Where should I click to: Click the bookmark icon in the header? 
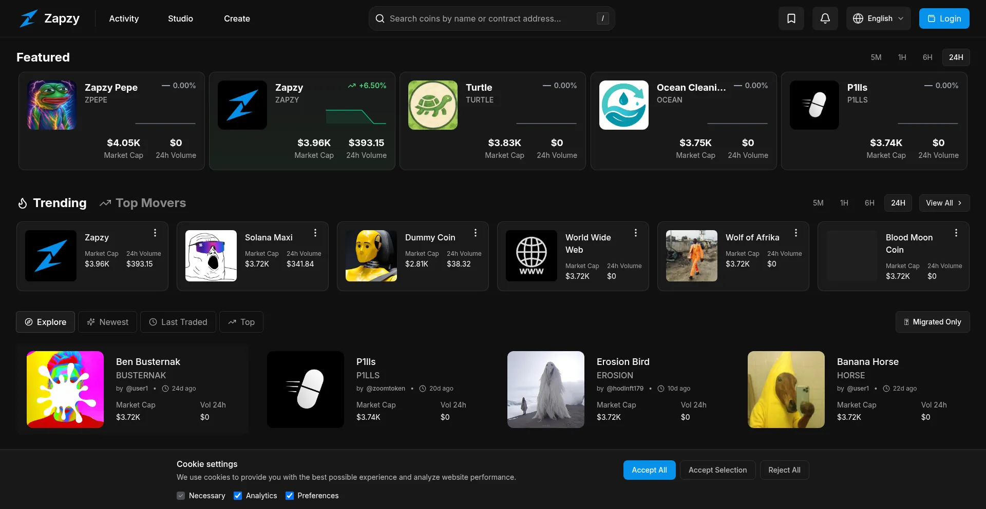pos(791,18)
